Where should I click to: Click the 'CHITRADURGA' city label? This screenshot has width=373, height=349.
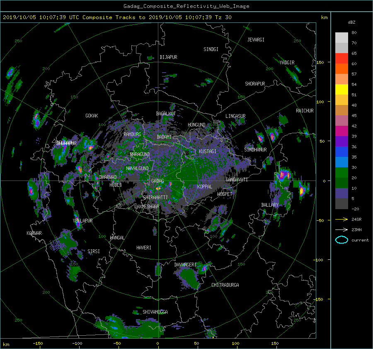click(225, 285)
